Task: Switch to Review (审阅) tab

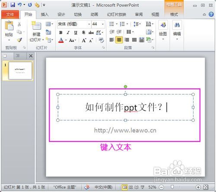Action: [x=139, y=15]
